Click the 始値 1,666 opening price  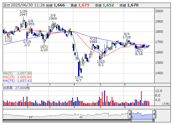(55, 5)
